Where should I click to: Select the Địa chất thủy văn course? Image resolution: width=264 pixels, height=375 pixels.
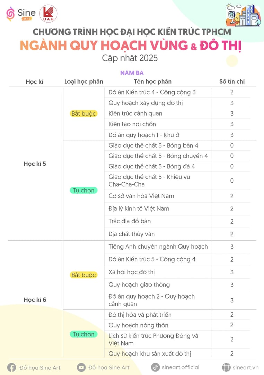pyautogui.click(x=132, y=234)
